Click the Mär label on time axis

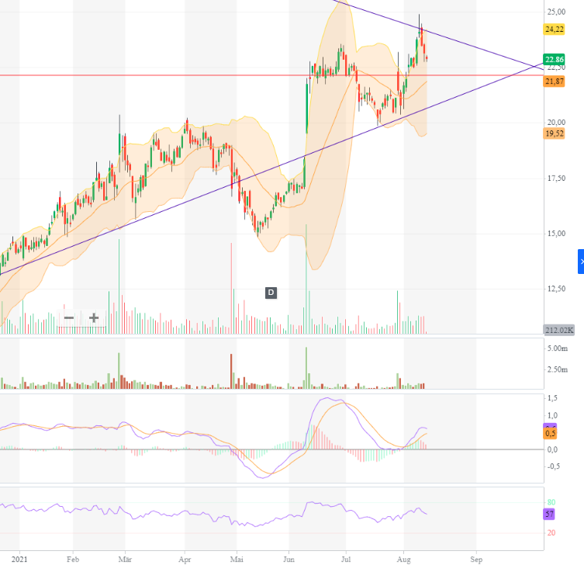[125, 560]
